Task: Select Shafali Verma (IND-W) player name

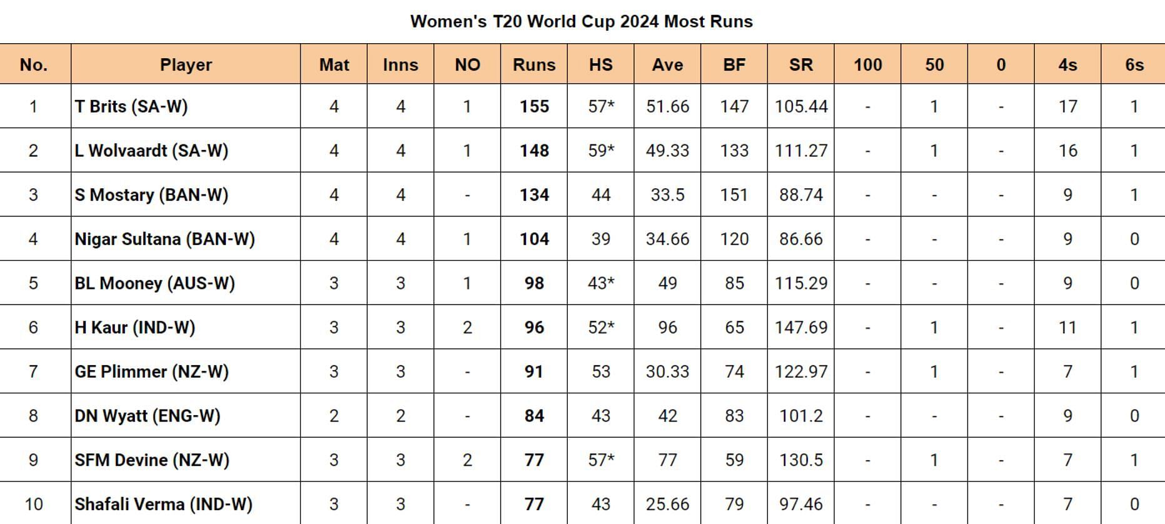Action: click(163, 504)
